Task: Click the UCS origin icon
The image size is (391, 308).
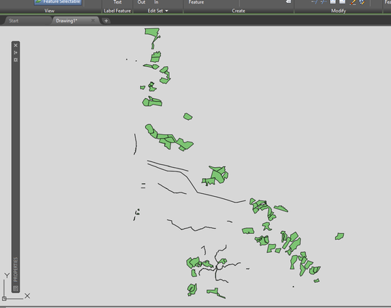Action: [x=4, y=299]
